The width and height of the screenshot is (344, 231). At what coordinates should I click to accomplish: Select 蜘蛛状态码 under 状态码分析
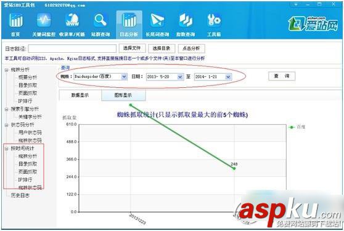(x=30, y=140)
